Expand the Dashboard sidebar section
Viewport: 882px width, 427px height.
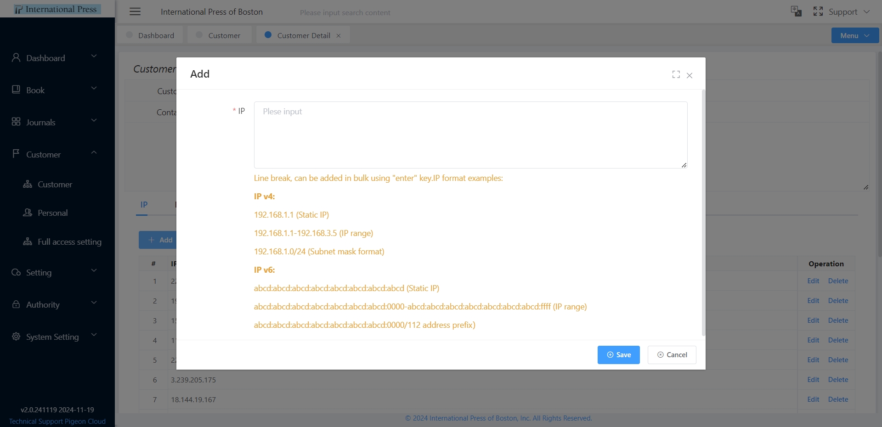94,56
